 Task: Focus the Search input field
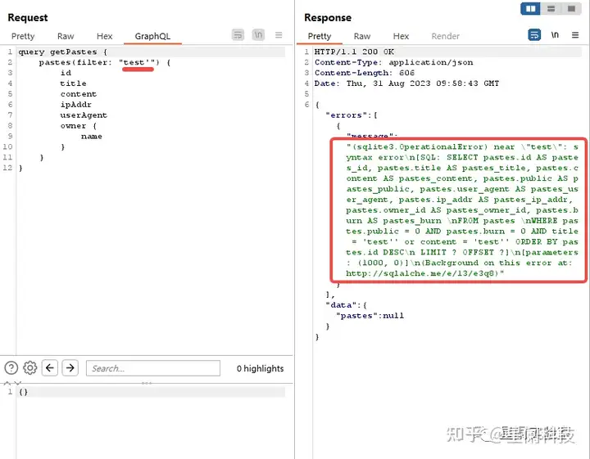(153, 368)
